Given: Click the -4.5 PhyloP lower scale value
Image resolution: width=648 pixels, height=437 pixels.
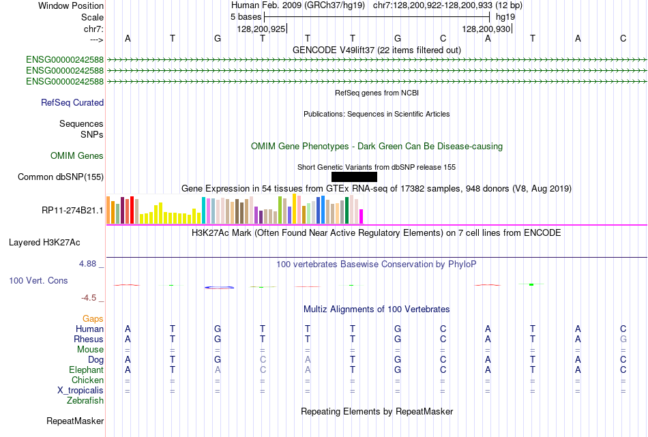Looking at the screenshot, I should point(89,298).
